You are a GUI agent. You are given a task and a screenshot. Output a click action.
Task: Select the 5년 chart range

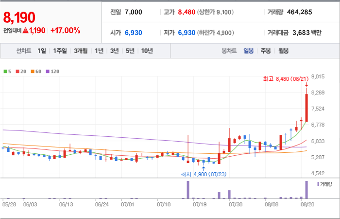coord(130,51)
